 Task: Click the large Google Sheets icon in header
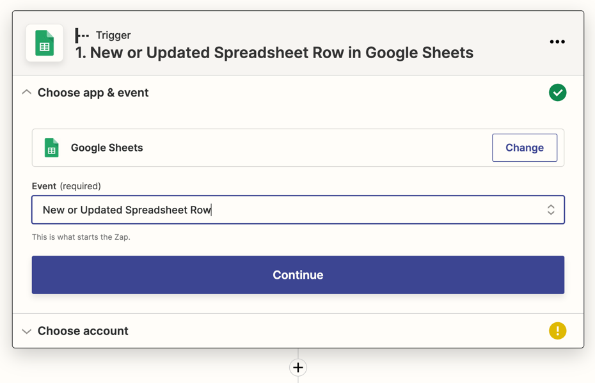coord(44,43)
